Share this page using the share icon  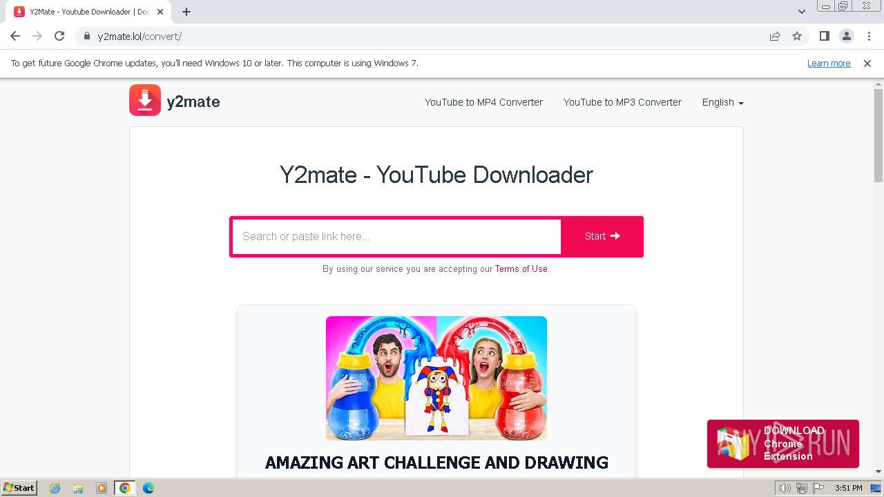(x=775, y=36)
